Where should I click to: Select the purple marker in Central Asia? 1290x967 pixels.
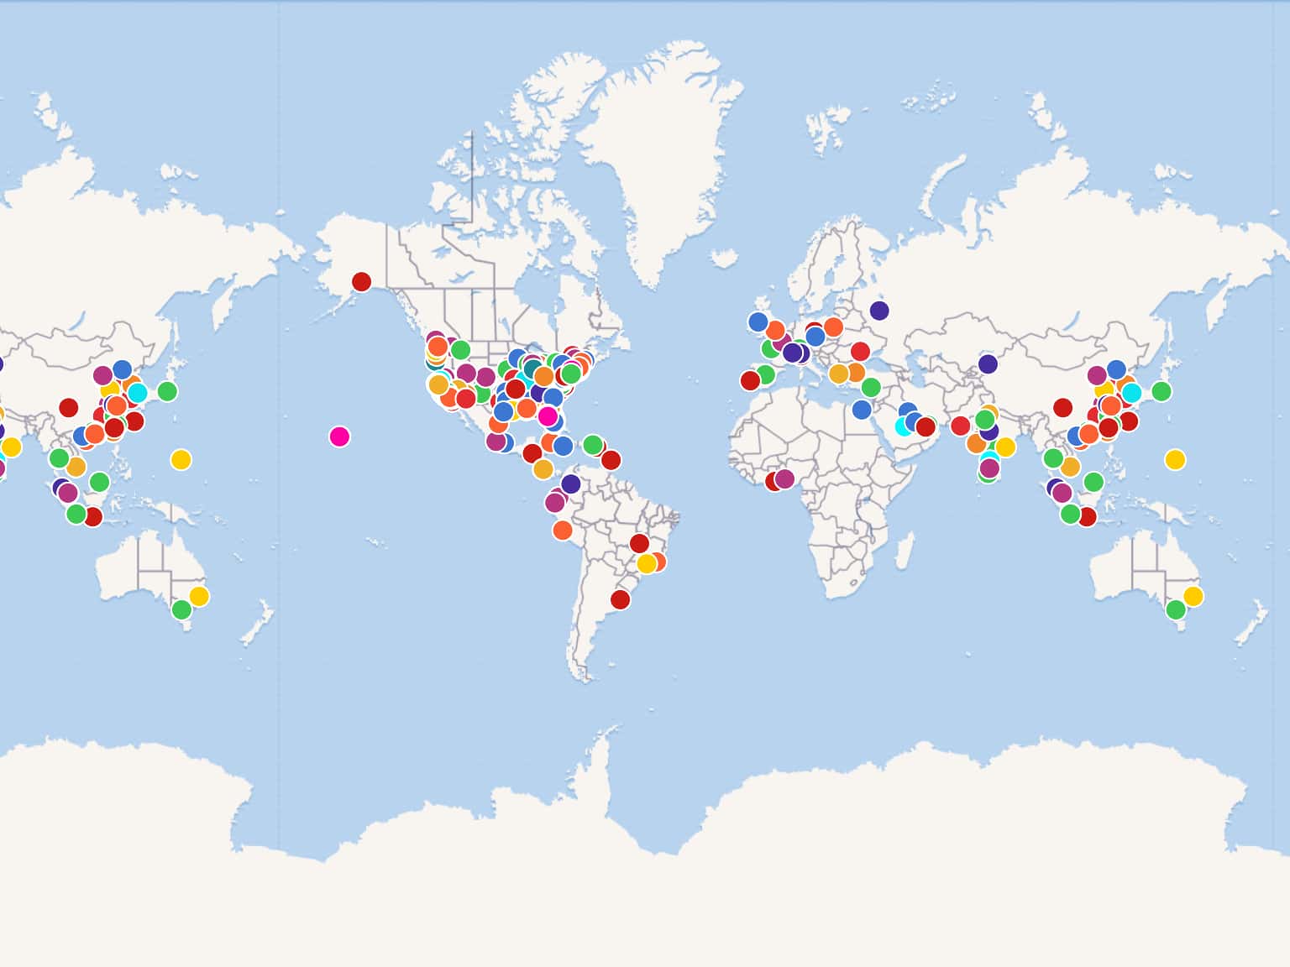click(x=988, y=364)
